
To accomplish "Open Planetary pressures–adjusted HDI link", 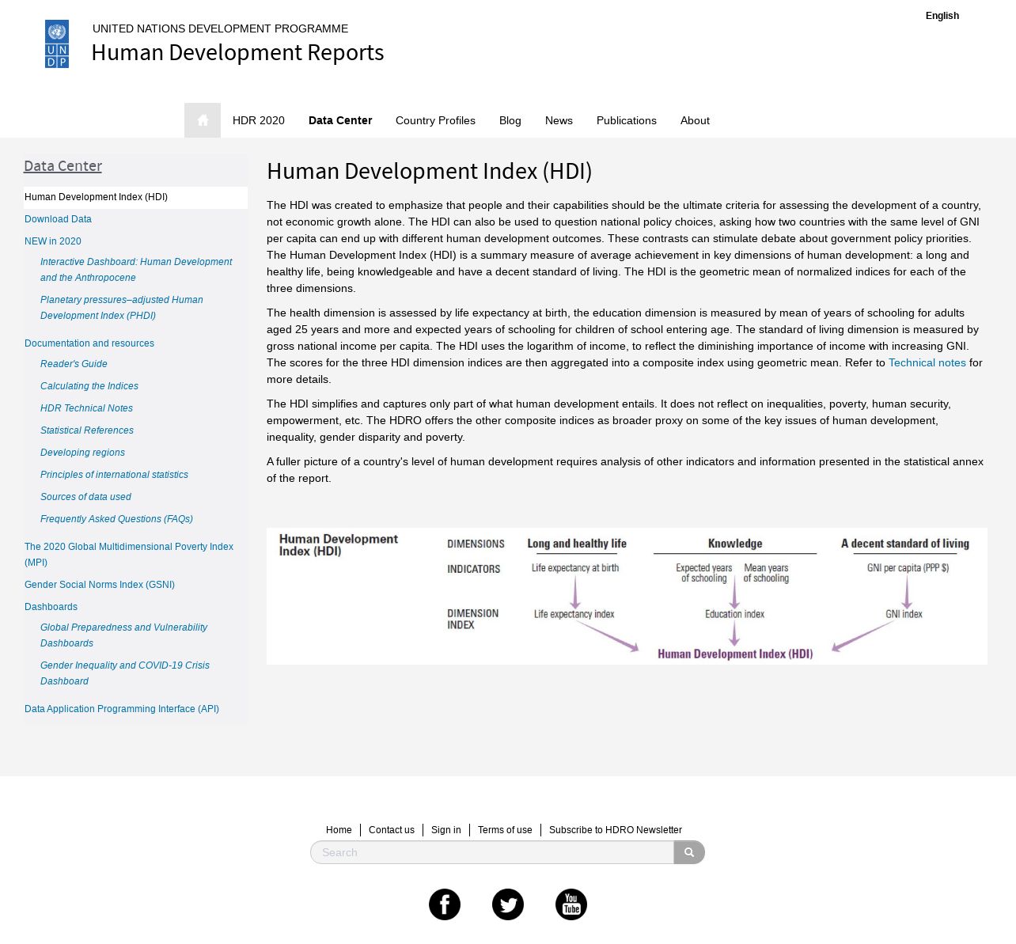I will coord(122,308).
